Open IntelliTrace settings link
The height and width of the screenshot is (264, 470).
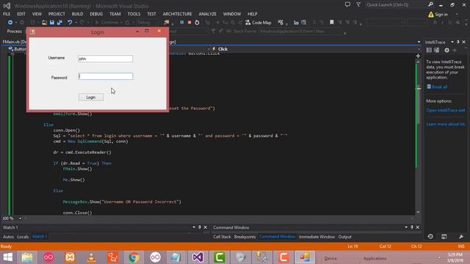(446, 110)
